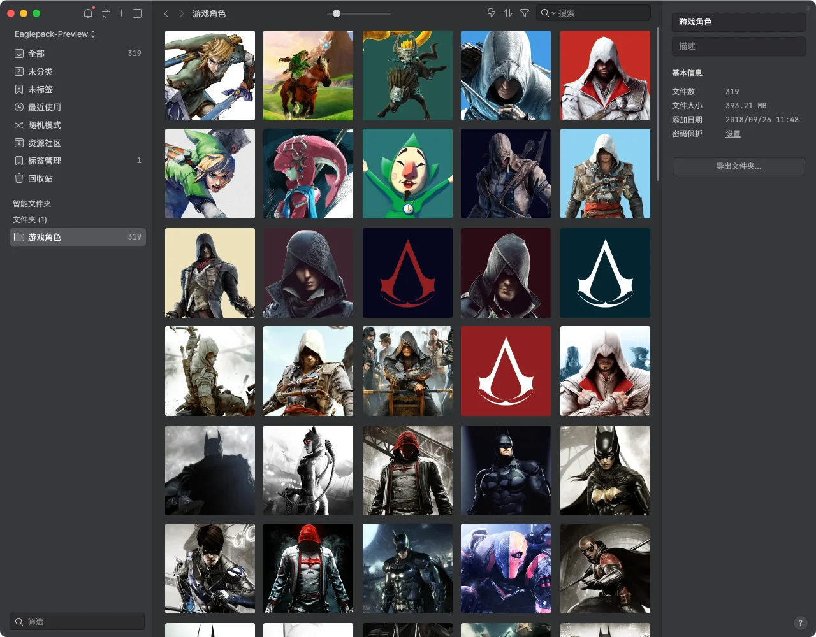Select the white assassin logo on teal thumbnail
This screenshot has width=816, height=637.
[x=605, y=273]
